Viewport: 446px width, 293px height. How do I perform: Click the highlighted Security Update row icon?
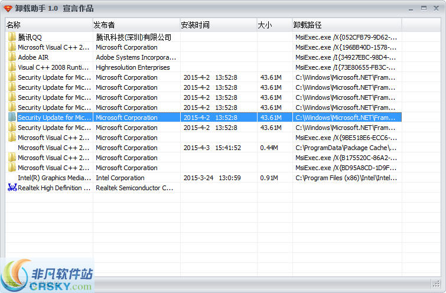12,118
